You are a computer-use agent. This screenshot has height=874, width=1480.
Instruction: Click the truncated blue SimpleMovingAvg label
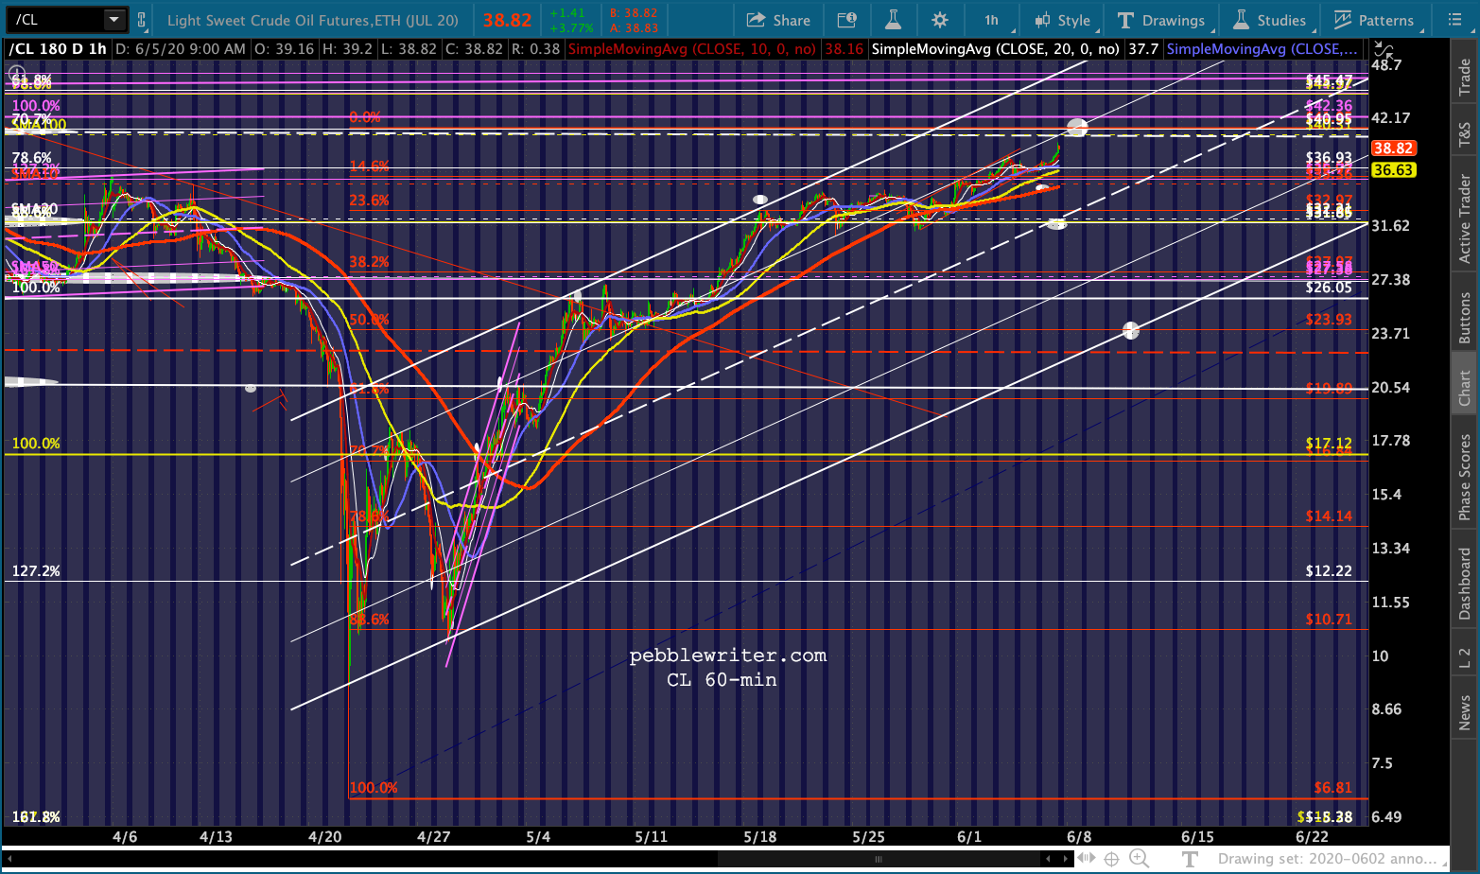tap(1263, 49)
